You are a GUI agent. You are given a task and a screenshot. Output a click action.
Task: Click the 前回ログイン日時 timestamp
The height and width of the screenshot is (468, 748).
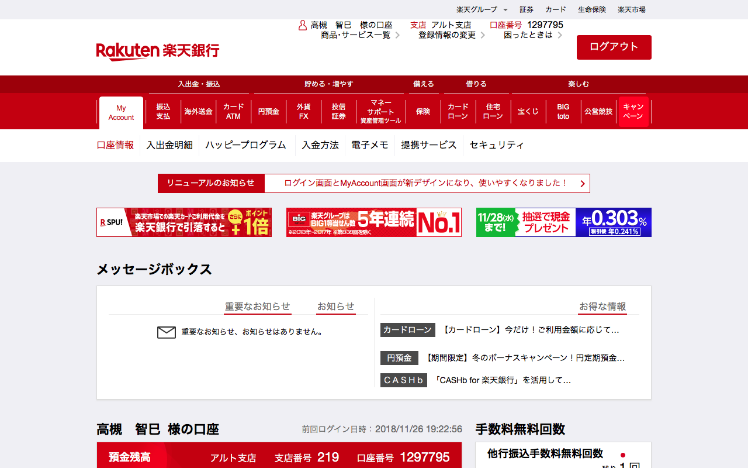[382, 429]
